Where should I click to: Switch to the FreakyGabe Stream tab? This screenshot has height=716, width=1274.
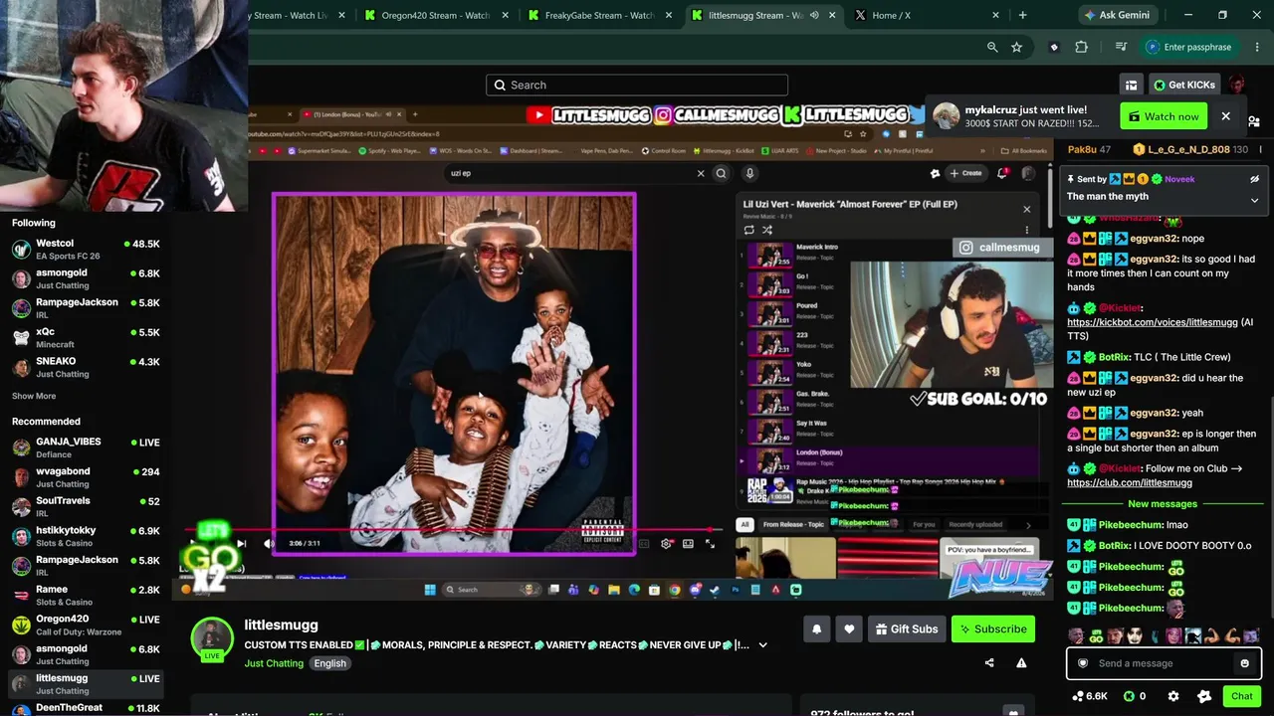(599, 15)
